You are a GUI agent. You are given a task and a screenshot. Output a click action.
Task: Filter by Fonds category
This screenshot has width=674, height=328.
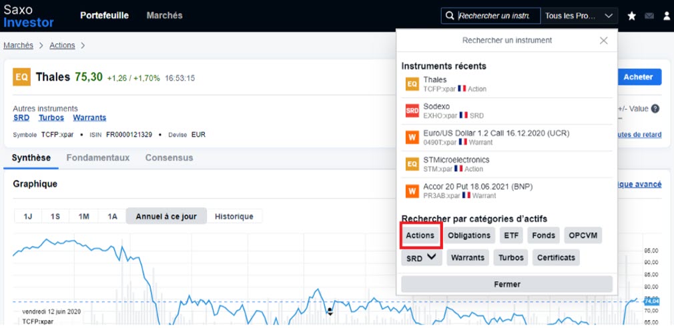pyautogui.click(x=543, y=235)
